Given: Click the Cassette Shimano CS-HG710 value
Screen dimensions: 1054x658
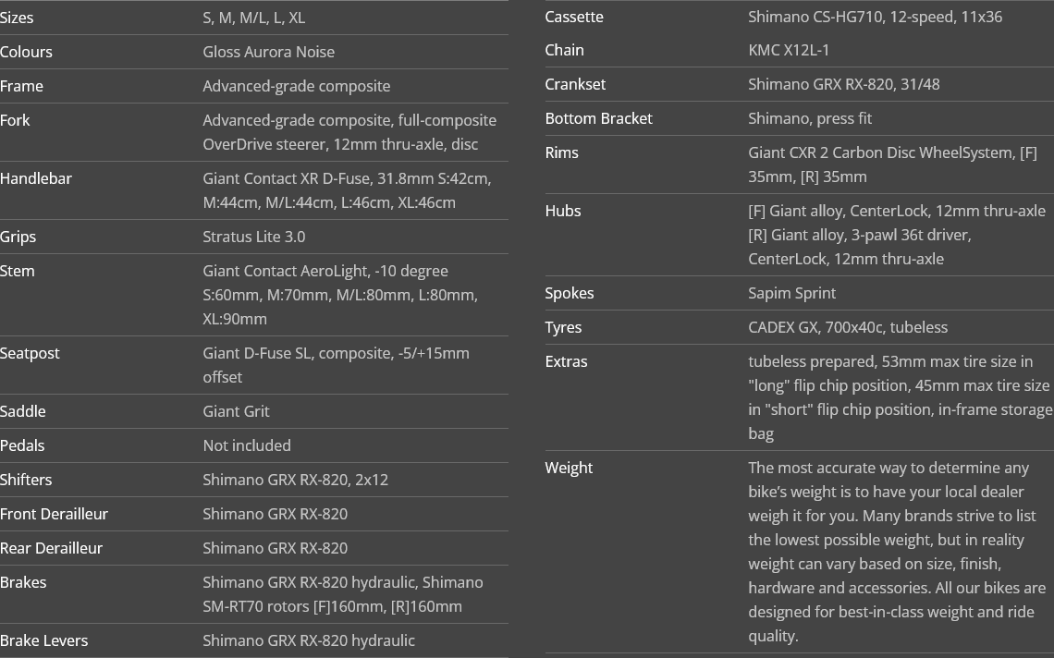Looking at the screenshot, I should 876,17.
